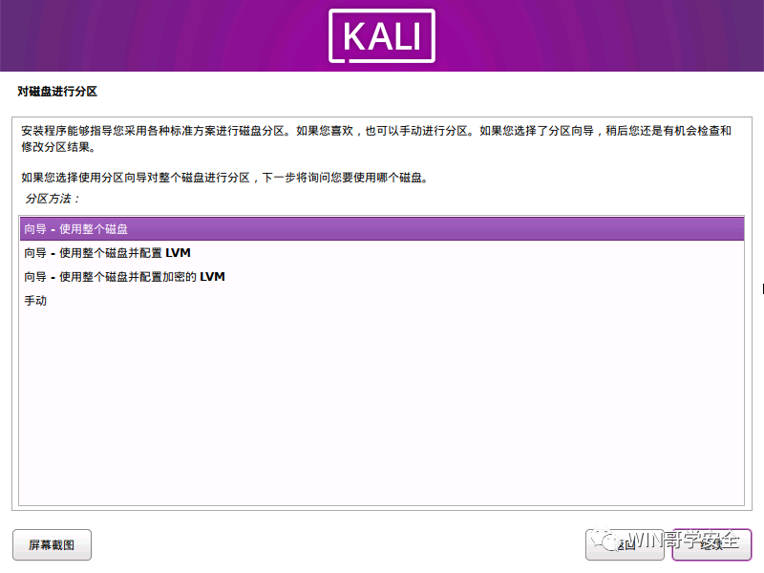Click the 分区方法 list label
Image resolution: width=764 pixels, height=573 pixels.
[x=53, y=199]
